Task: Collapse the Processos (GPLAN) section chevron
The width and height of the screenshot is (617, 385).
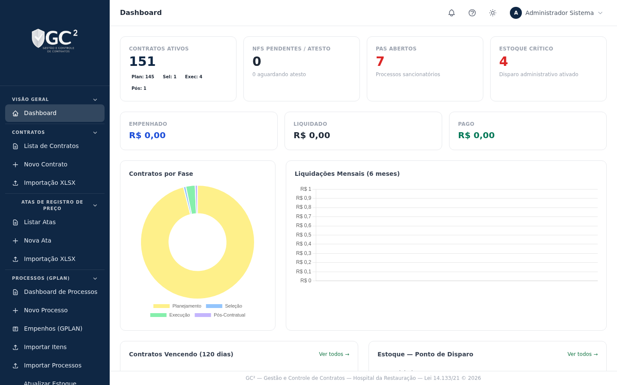Action: (x=95, y=278)
